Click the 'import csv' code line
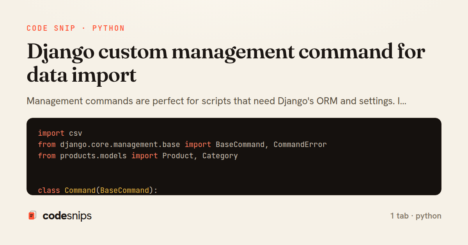 [60, 133]
